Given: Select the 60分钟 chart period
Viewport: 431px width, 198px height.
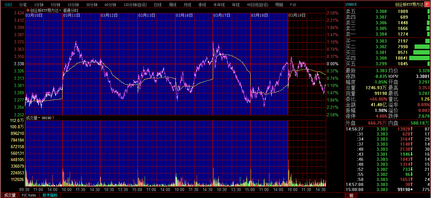Looking at the screenshot, I should point(110,5).
